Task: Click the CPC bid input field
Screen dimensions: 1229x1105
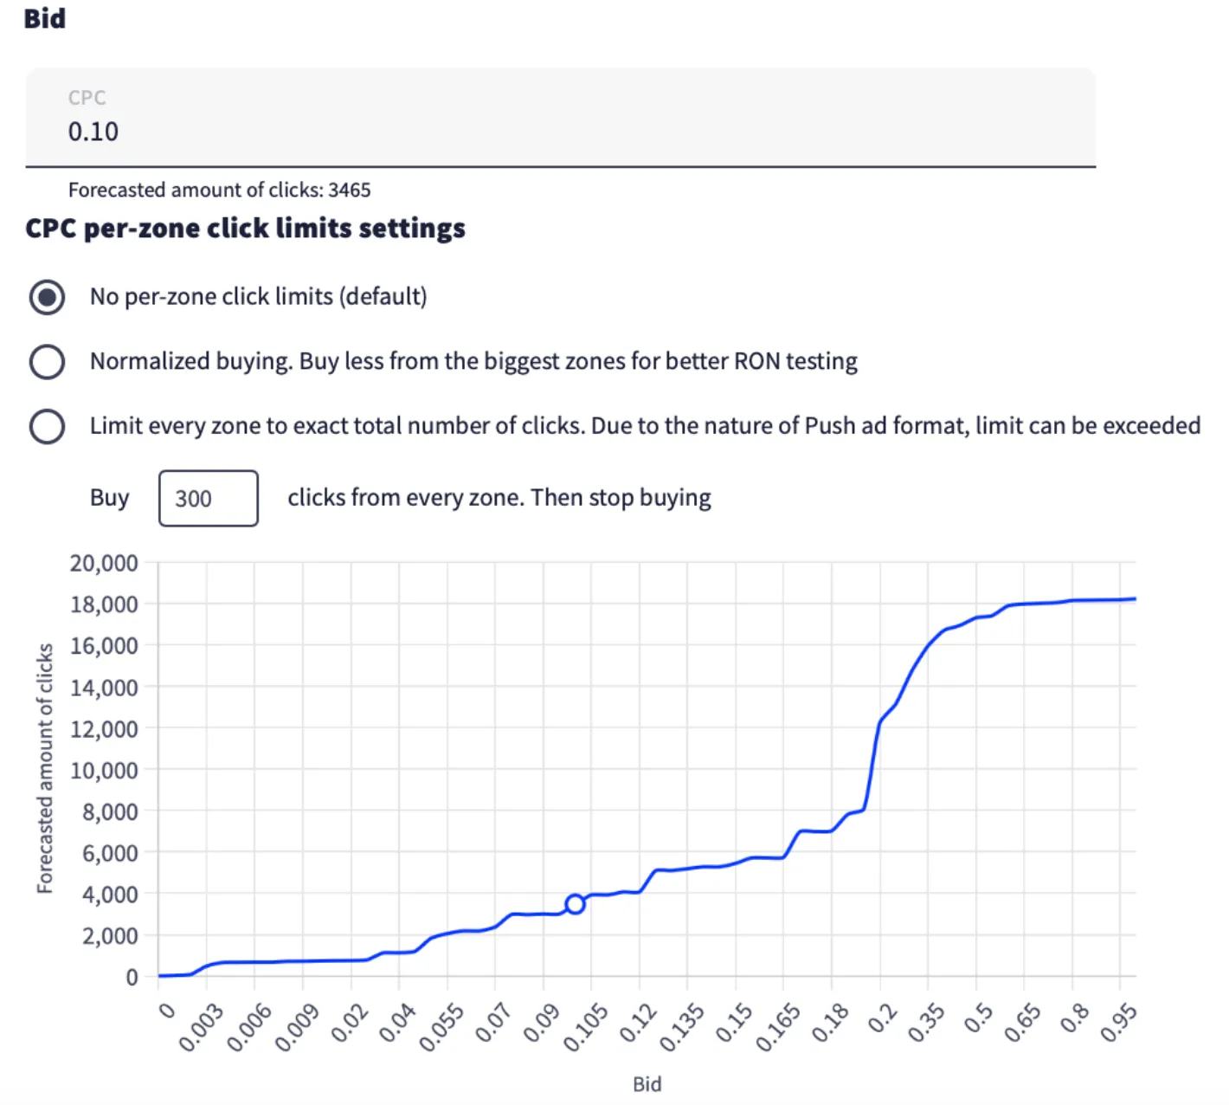Action: (559, 130)
